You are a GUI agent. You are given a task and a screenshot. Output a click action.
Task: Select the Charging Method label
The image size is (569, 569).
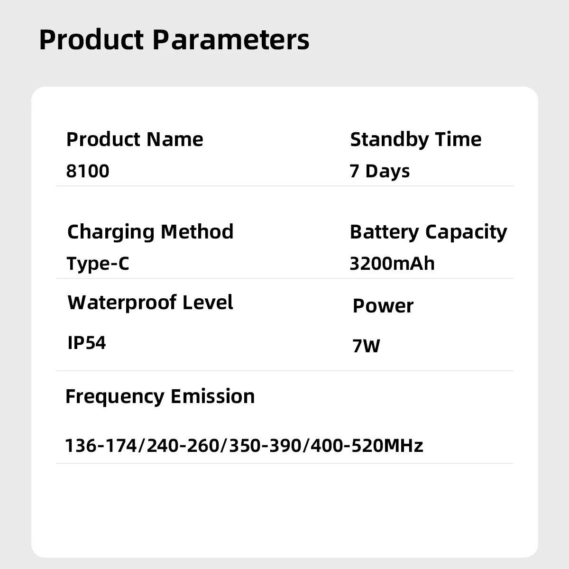click(150, 232)
